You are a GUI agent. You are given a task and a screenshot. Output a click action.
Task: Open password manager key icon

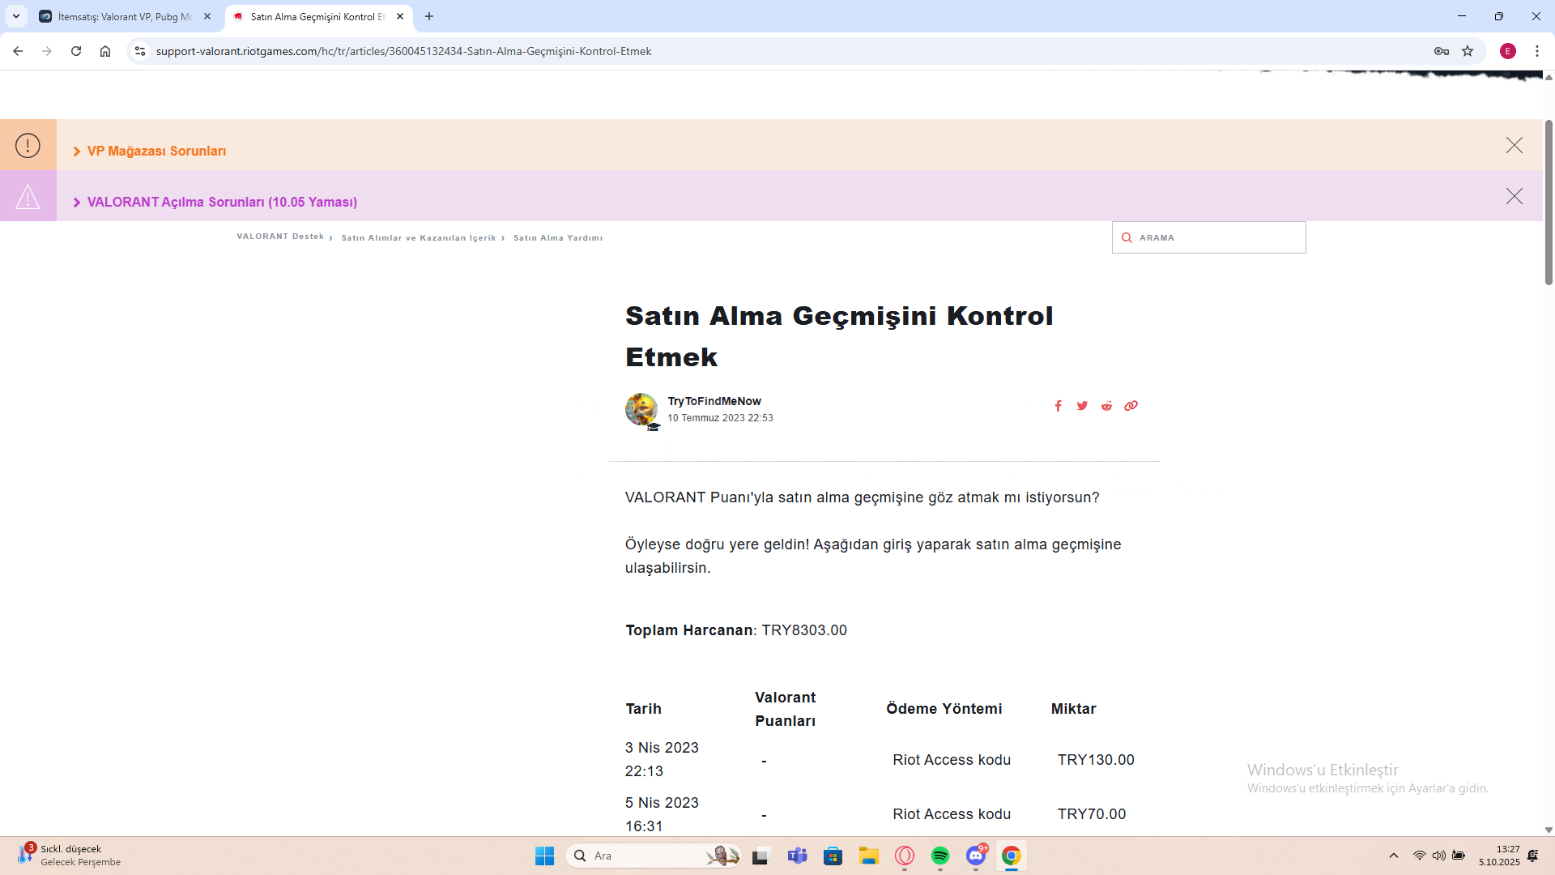point(1442,51)
